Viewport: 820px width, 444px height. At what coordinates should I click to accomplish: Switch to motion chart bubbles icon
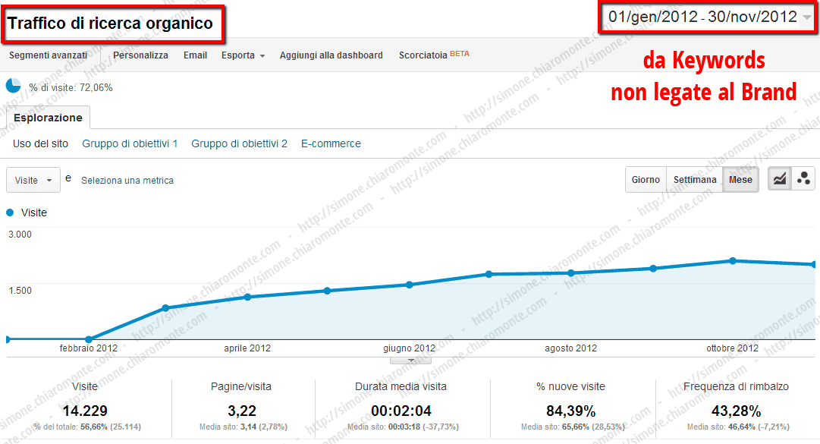803,179
